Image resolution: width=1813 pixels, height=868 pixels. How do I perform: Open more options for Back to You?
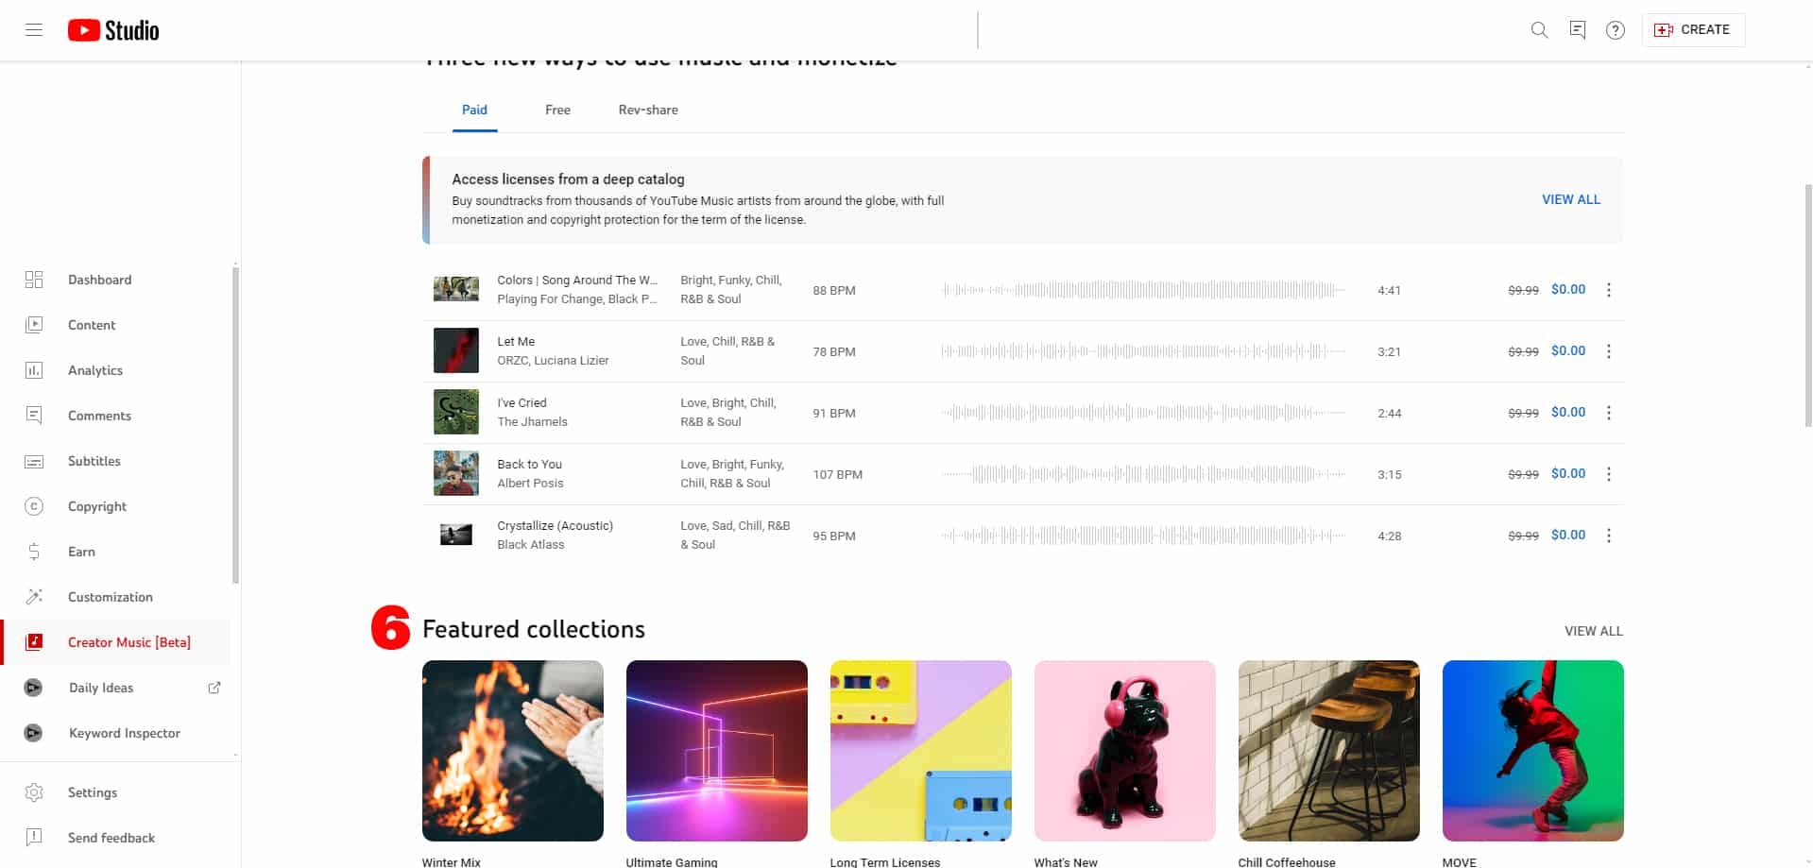[x=1608, y=474]
